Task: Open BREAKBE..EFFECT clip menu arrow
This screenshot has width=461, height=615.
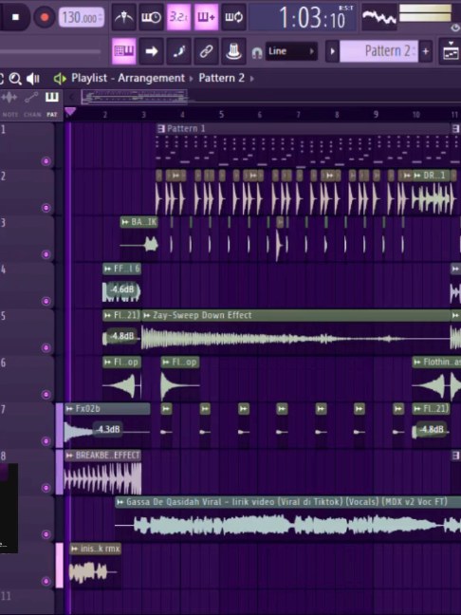Action: pos(69,456)
